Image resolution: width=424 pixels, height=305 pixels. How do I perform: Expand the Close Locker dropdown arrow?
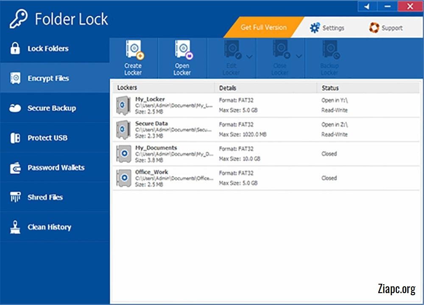click(x=298, y=56)
